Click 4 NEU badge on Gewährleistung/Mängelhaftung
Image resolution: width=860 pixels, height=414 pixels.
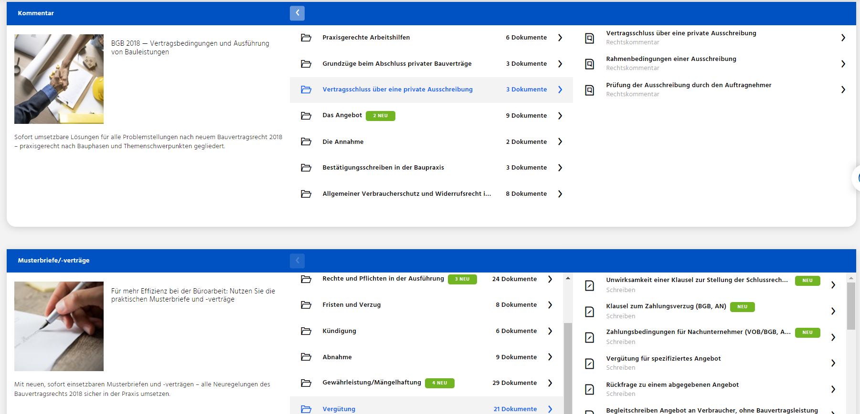(x=440, y=383)
